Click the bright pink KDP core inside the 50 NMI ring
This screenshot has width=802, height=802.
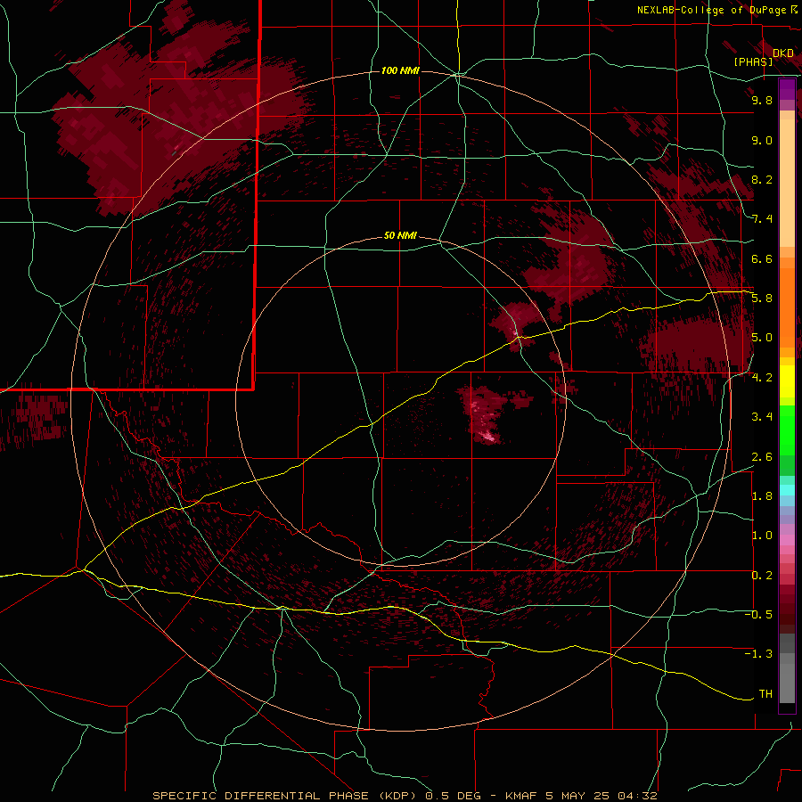coord(488,437)
